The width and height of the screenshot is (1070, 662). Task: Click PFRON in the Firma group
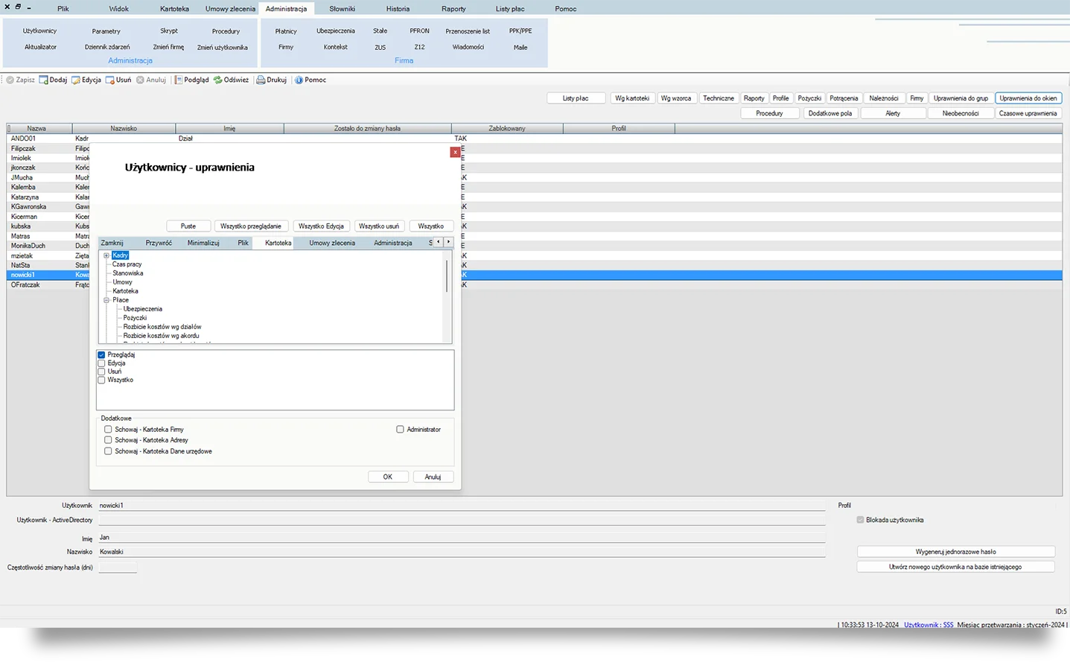click(x=419, y=31)
